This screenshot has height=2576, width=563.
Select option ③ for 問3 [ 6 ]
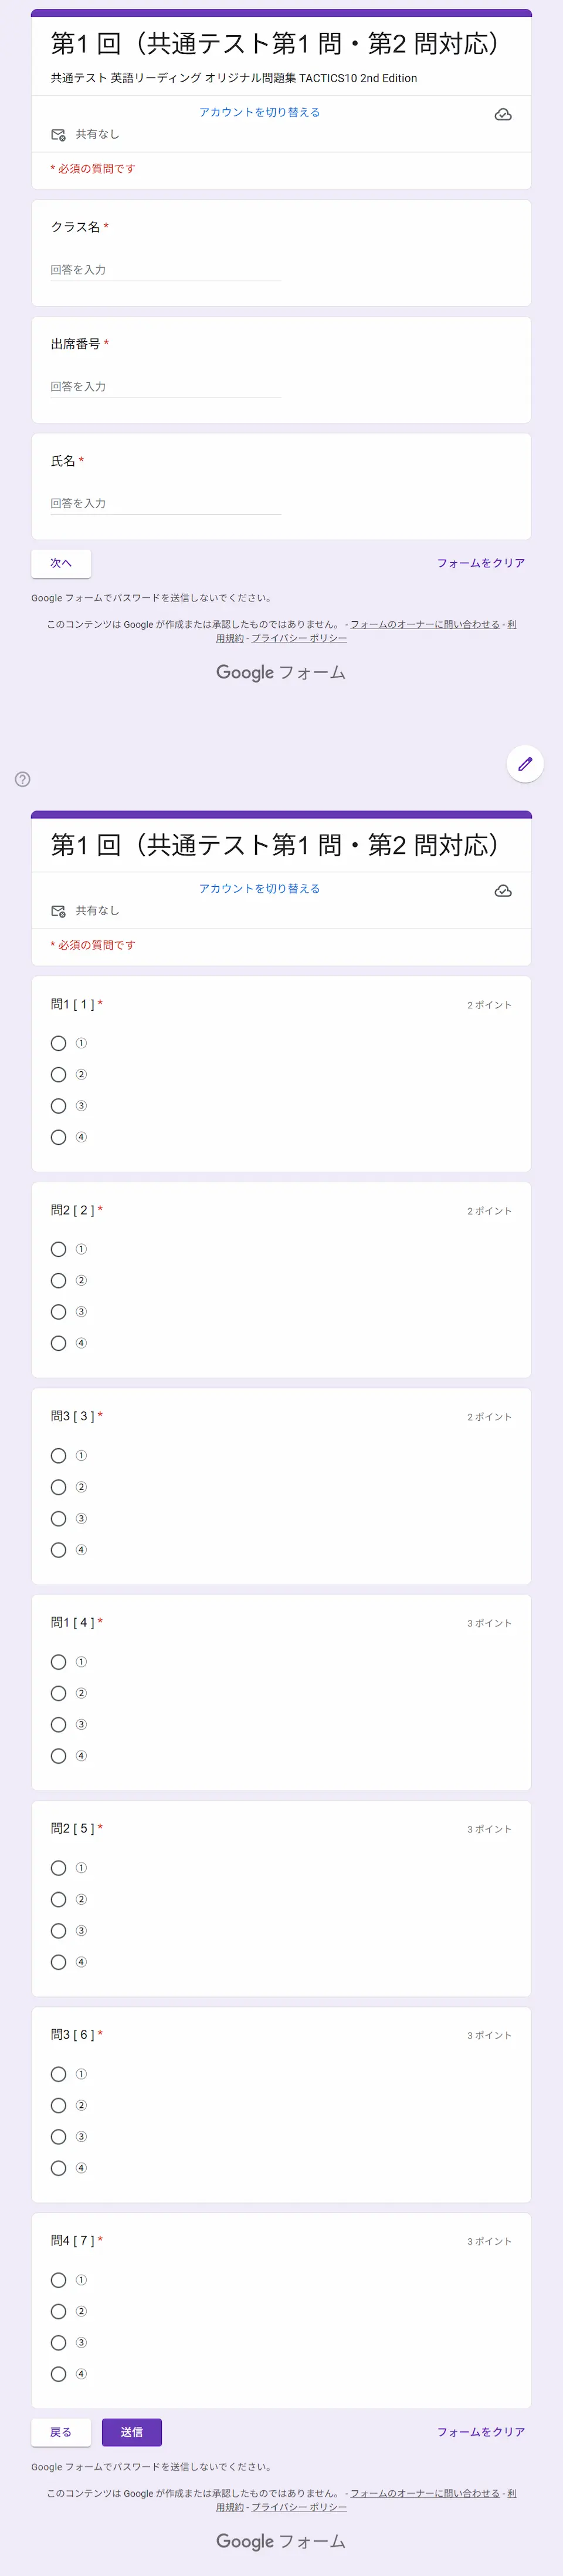point(59,2137)
